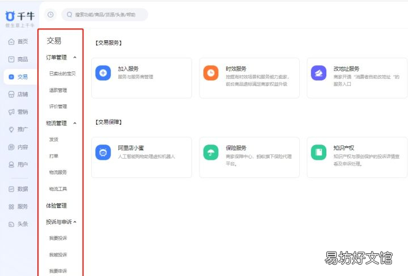Viewport: 408px width, 276px height.
Task: Collapse the 投诉与申诉 chevron
Action: [75, 222]
